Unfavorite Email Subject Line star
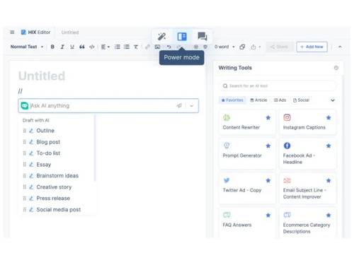Image resolution: width=354 pixels, height=265 pixels. (329, 180)
